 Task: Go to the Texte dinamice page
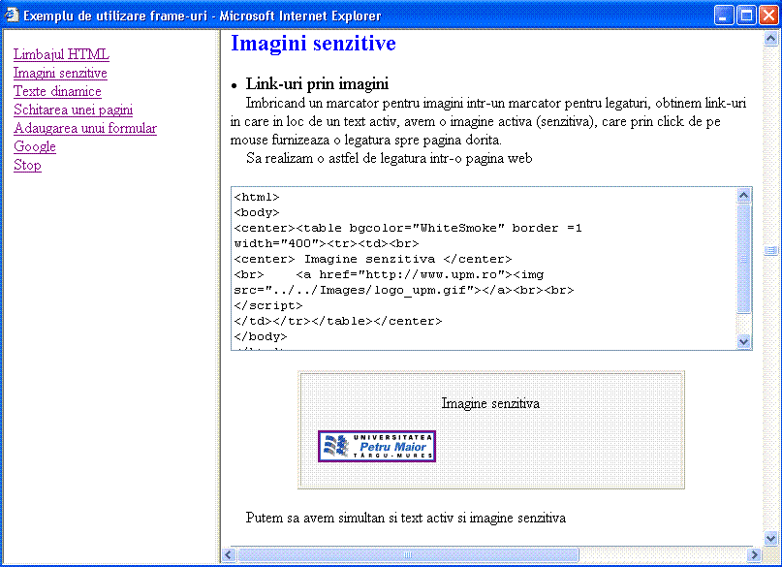[x=57, y=91]
